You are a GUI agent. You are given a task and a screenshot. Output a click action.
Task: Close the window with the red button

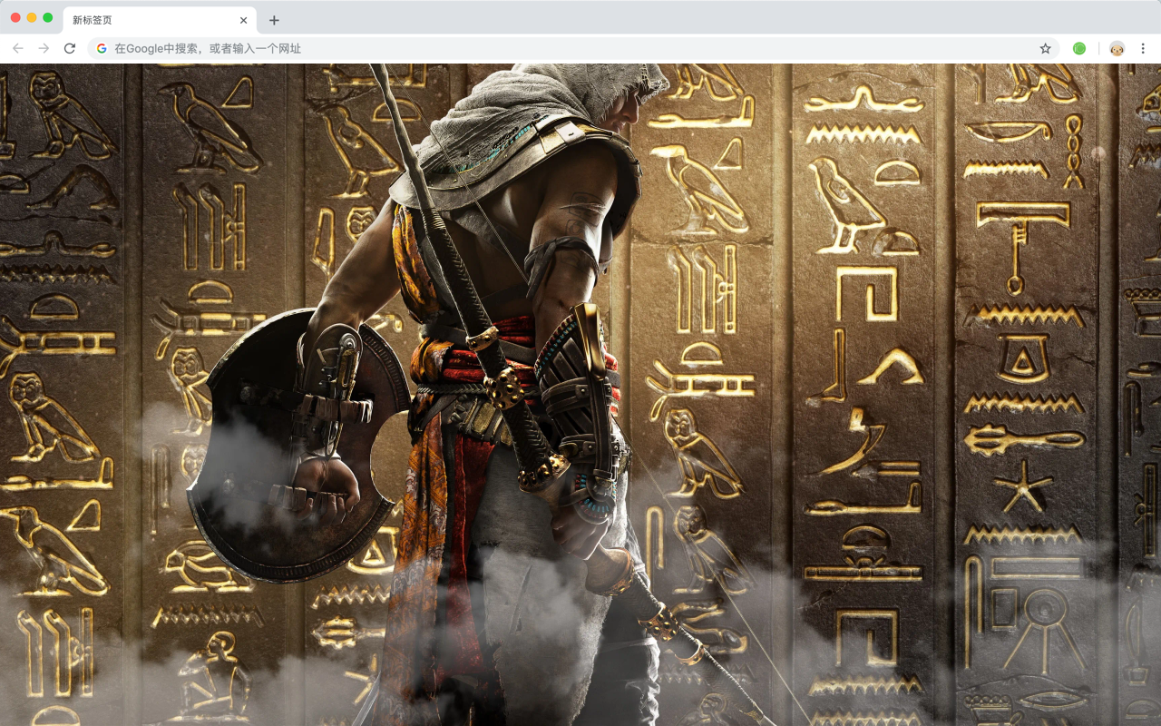(x=15, y=18)
